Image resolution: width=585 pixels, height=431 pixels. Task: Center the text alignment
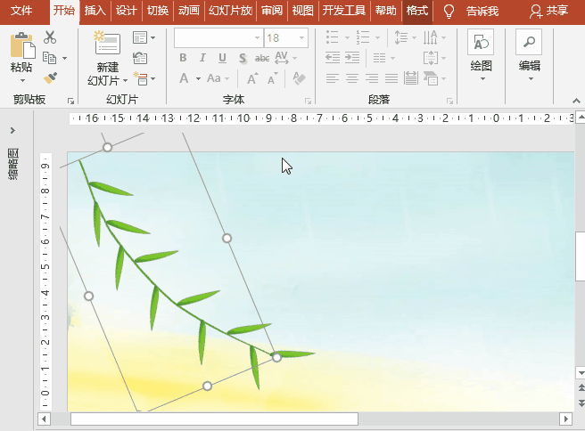click(352, 78)
